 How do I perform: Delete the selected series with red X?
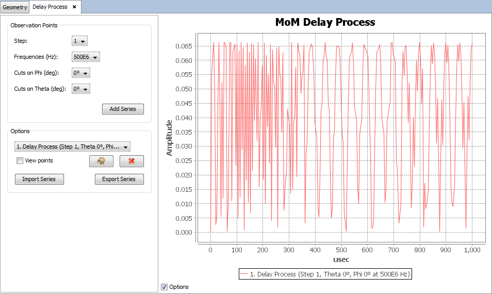[x=132, y=161]
